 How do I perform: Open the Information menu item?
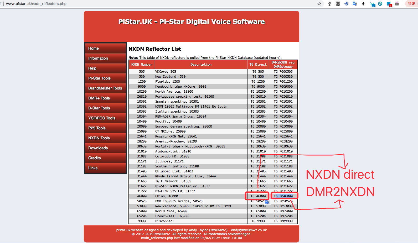[105, 58]
